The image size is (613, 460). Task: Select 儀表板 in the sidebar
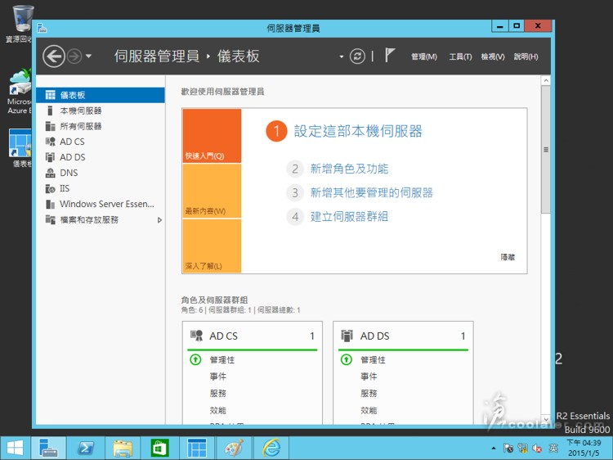tap(101, 95)
